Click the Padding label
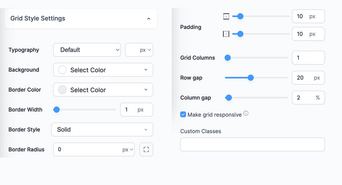Screen dimensions: 342x185 click(x=191, y=27)
